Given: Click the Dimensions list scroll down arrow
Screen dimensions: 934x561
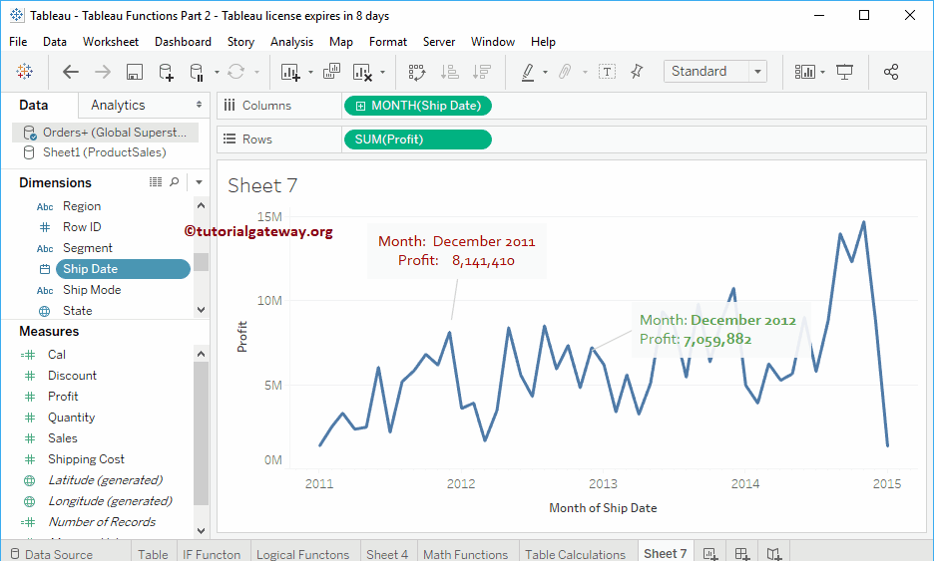Looking at the screenshot, I should pyautogui.click(x=201, y=310).
